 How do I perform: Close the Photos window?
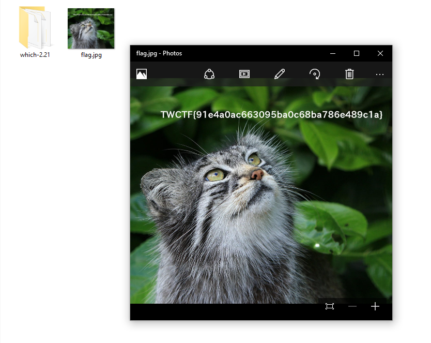click(380, 53)
